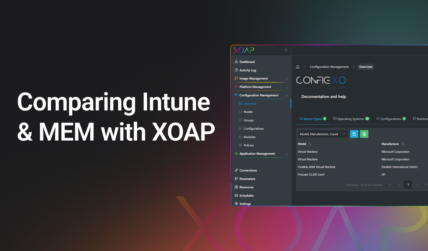
Task: Click the Configuration Management grid icon
Action: 237,95
